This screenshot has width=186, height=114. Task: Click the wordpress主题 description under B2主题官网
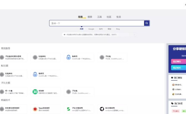[115, 110]
